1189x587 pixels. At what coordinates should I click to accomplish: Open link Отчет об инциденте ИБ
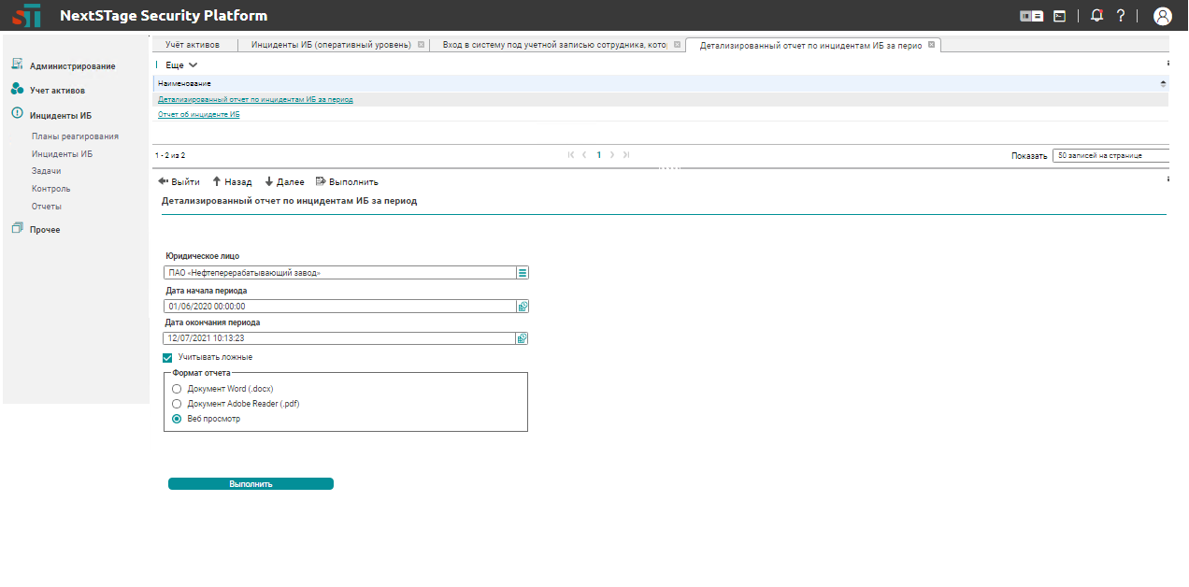[199, 114]
